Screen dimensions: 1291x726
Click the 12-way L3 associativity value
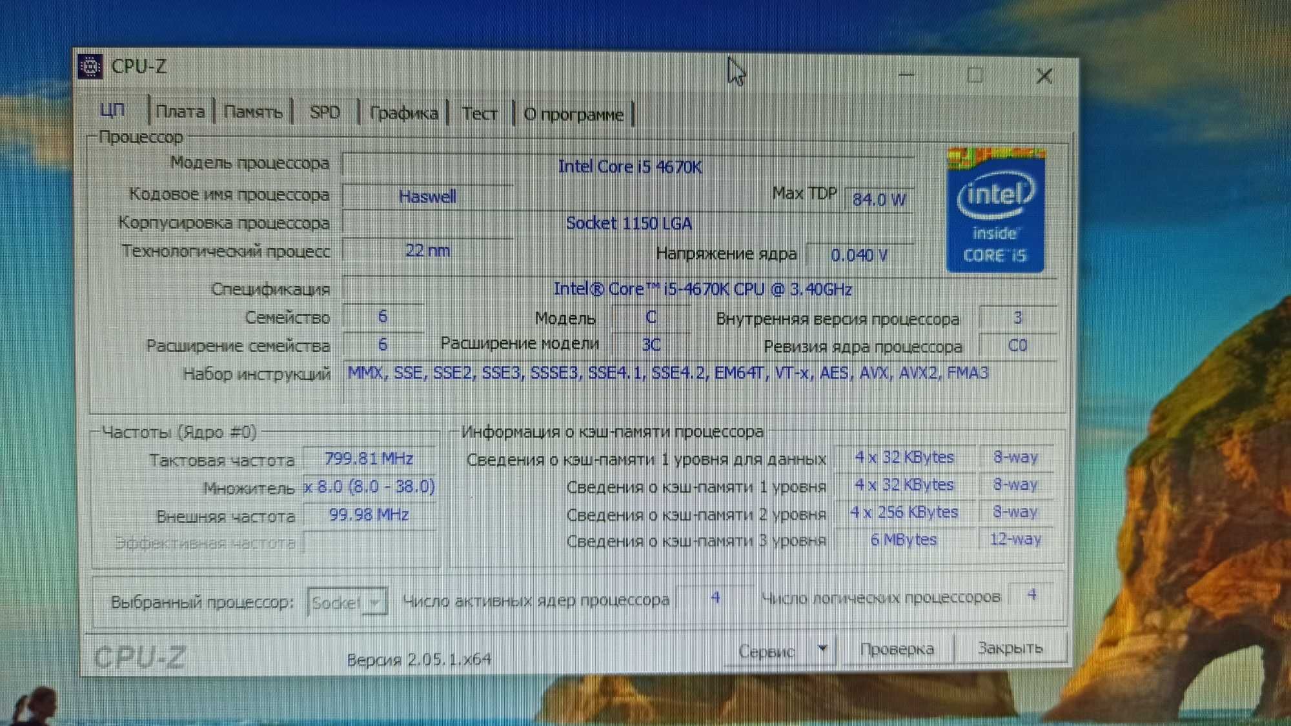(1015, 539)
